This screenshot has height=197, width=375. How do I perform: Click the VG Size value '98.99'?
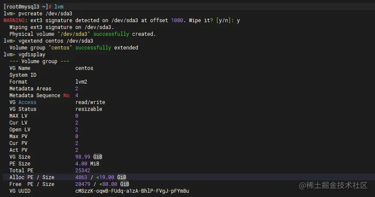coord(83,156)
